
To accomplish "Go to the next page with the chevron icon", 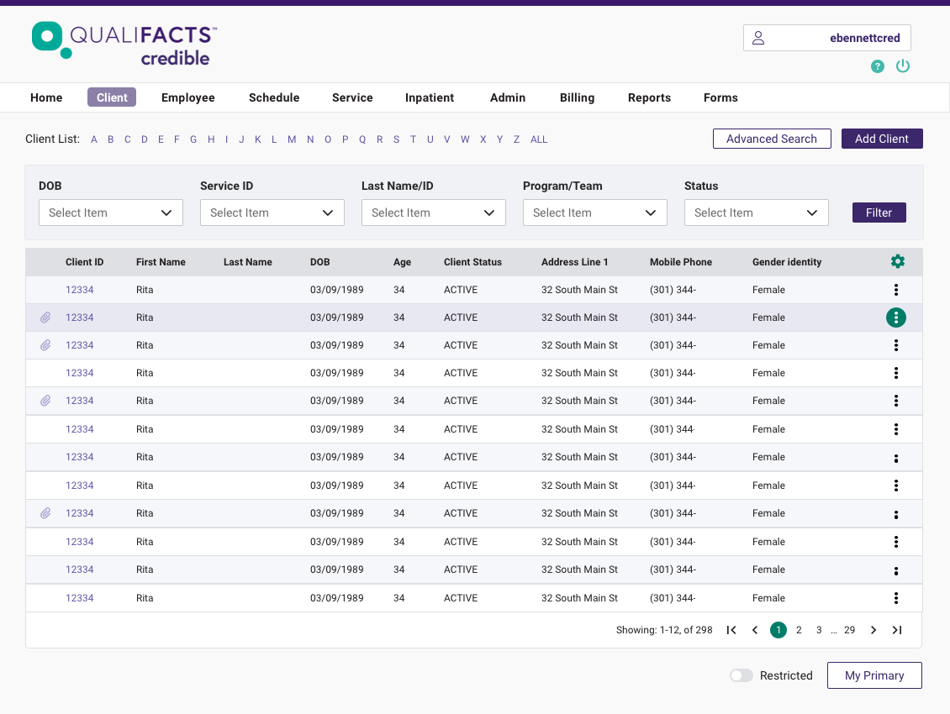I will click(x=873, y=629).
